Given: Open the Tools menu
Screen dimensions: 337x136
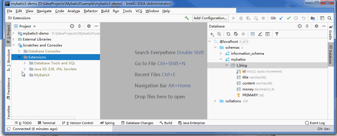Looking at the screenshot, I should (127, 11).
